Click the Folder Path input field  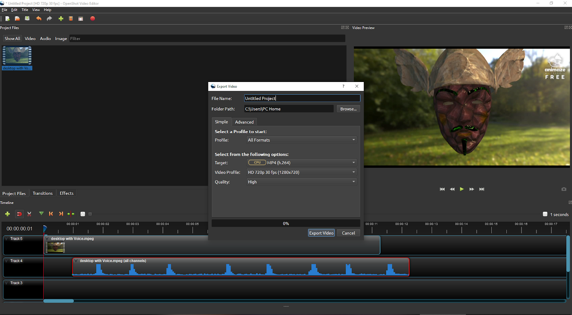[289, 109]
